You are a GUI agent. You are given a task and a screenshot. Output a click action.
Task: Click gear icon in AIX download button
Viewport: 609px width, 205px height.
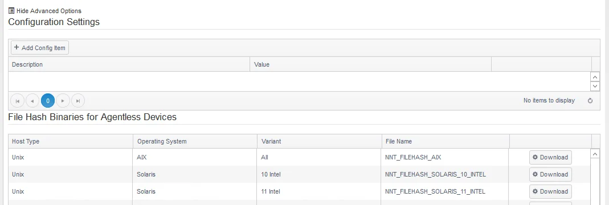coord(535,157)
